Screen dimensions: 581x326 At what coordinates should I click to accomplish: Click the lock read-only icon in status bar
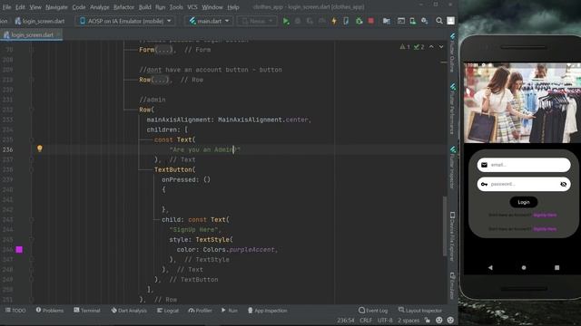(428, 321)
